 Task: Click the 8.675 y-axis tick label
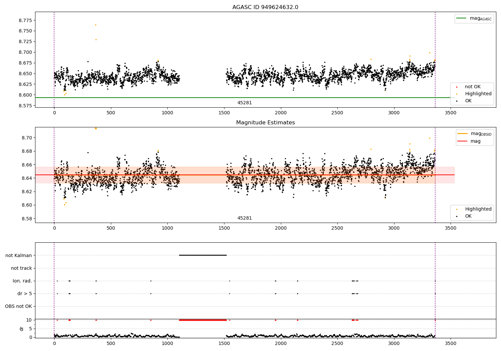point(25,63)
